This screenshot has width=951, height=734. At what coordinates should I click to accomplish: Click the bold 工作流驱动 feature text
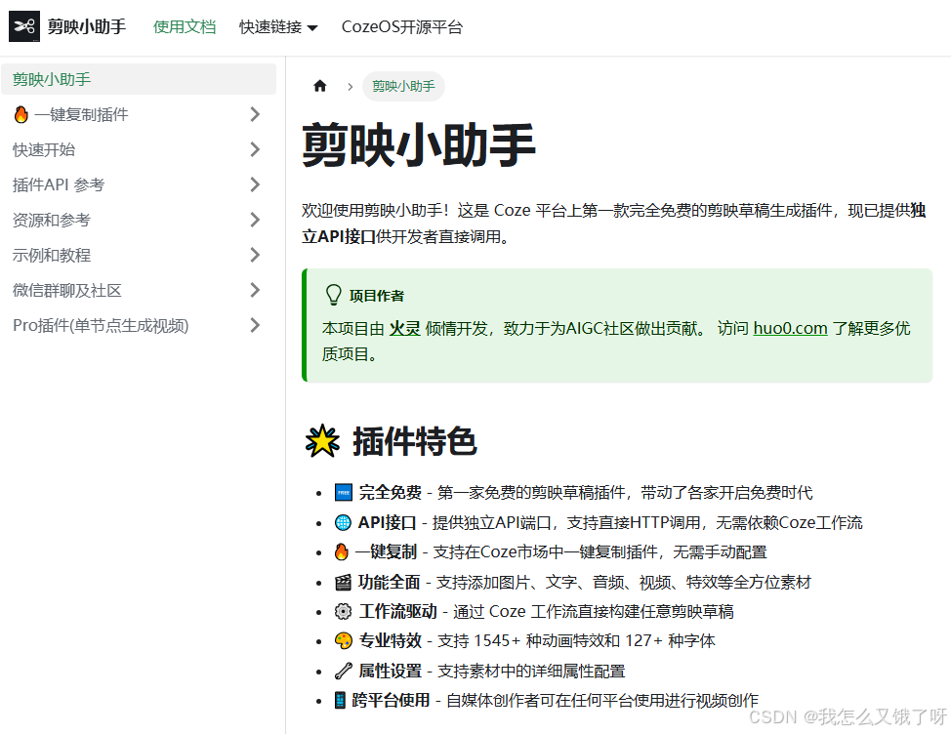coord(397,611)
